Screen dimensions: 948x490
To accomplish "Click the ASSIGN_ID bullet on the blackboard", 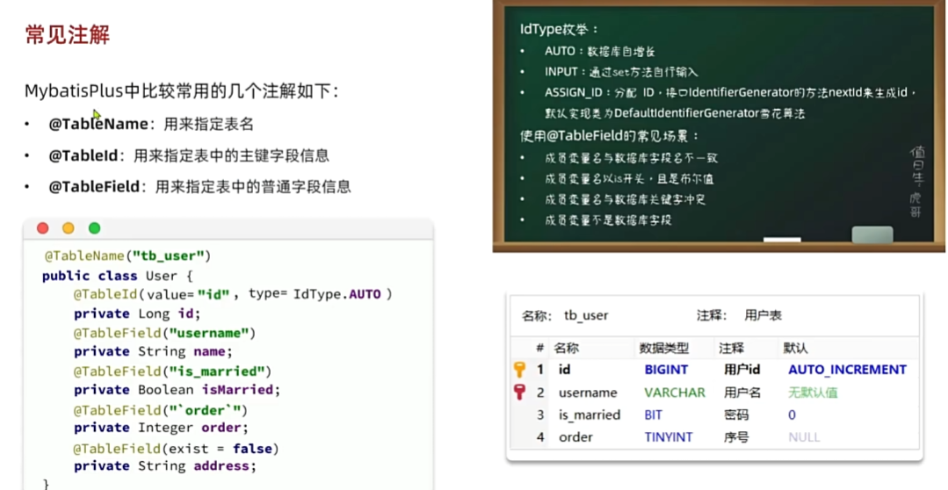I will click(730, 92).
